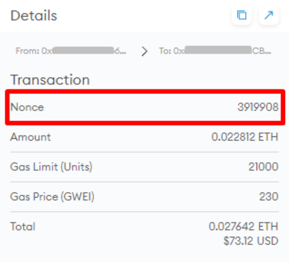Click the gas price value 230
289x262 pixels.
click(x=269, y=197)
